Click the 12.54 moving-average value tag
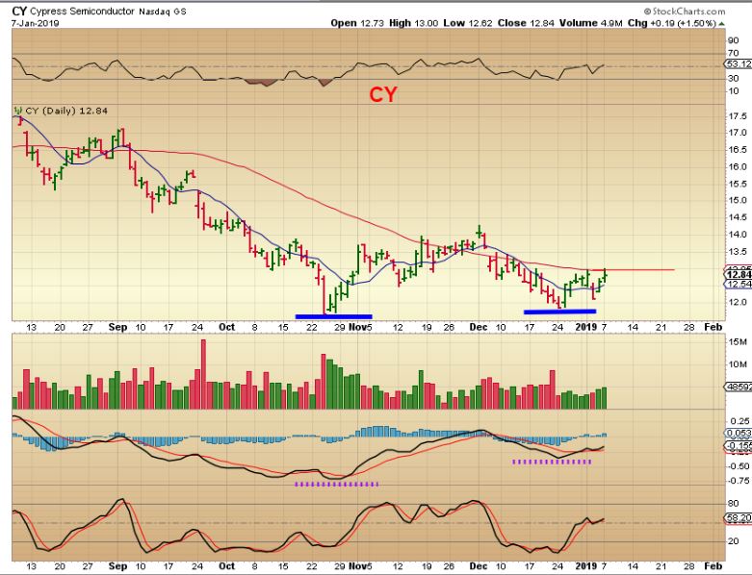Image resolution: width=752 pixels, height=575 pixels. [739, 285]
